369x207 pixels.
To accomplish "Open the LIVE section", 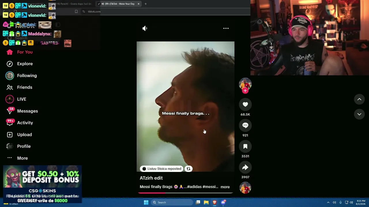I will coord(16,99).
